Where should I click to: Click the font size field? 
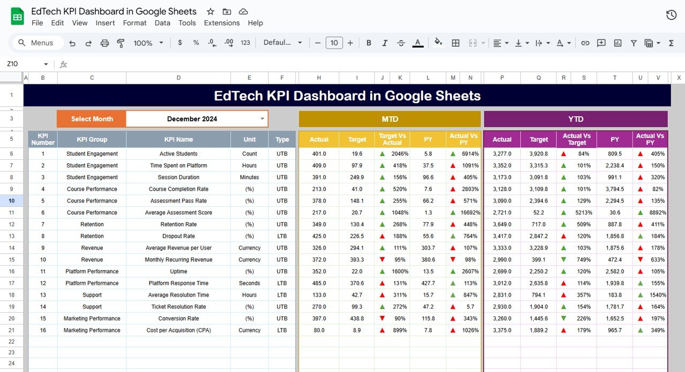click(x=334, y=43)
